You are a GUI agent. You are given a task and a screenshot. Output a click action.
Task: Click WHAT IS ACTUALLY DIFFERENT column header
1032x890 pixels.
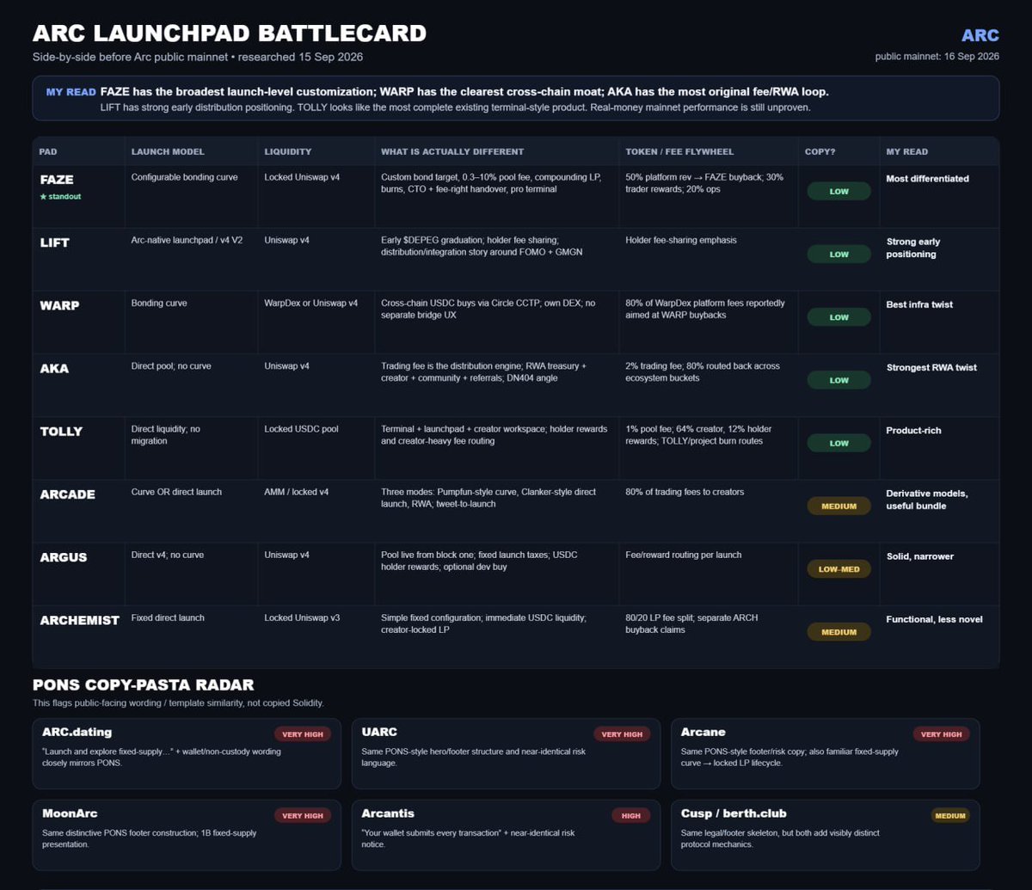452,151
